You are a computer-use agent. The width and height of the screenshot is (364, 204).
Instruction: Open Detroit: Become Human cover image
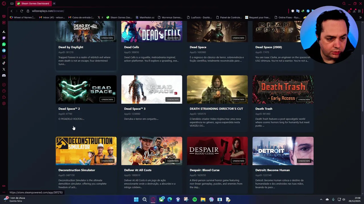tap(283, 151)
